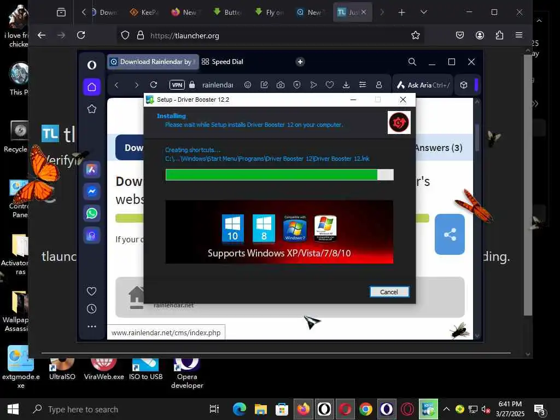Bookmark page with Firefox star icon
The height and width of the screenshot is (420, 560).
tap(416, 35)
